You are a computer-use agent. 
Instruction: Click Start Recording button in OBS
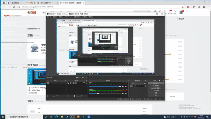(156, 86)
